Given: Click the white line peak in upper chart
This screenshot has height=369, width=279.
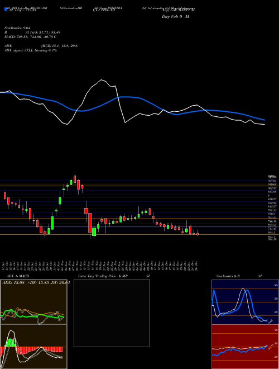Looking at the screenshot, I should [102, 80].
